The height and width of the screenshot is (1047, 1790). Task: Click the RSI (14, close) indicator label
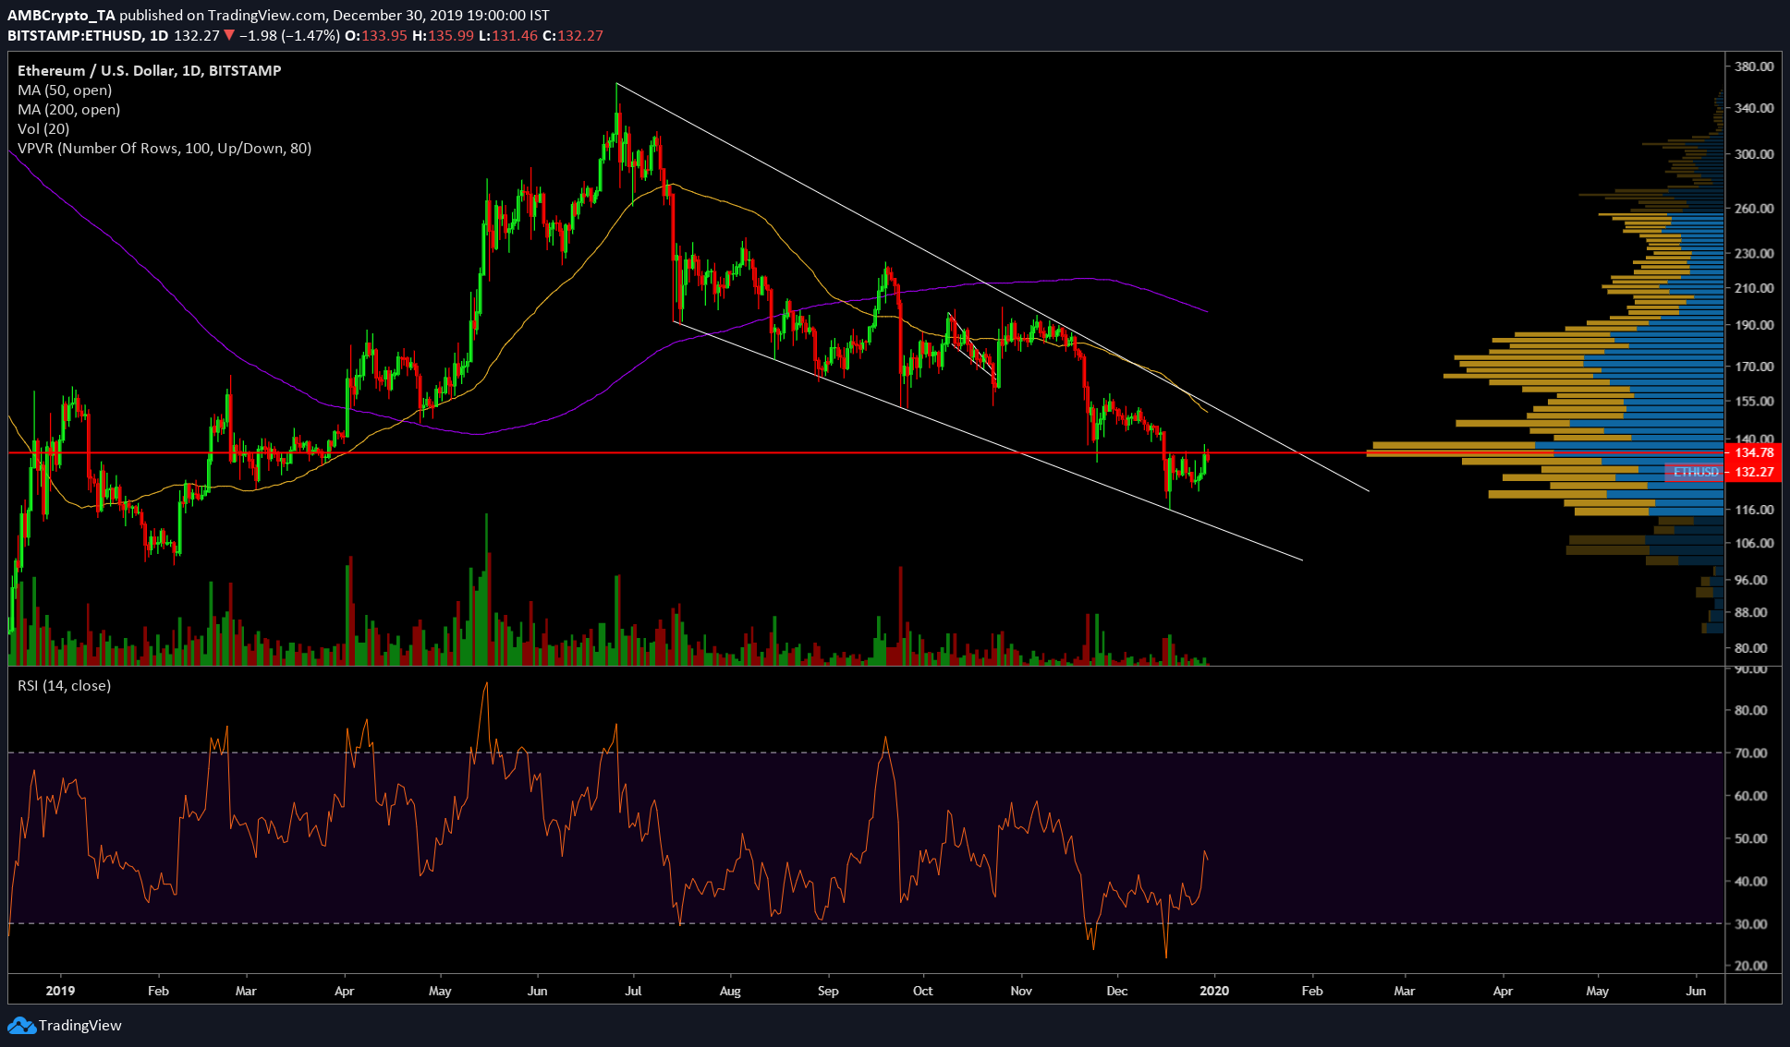tap(65, 685)
